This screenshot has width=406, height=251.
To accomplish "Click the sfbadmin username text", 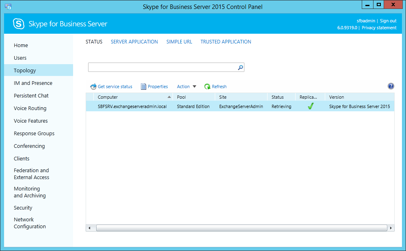I will [x=366, y=21].
